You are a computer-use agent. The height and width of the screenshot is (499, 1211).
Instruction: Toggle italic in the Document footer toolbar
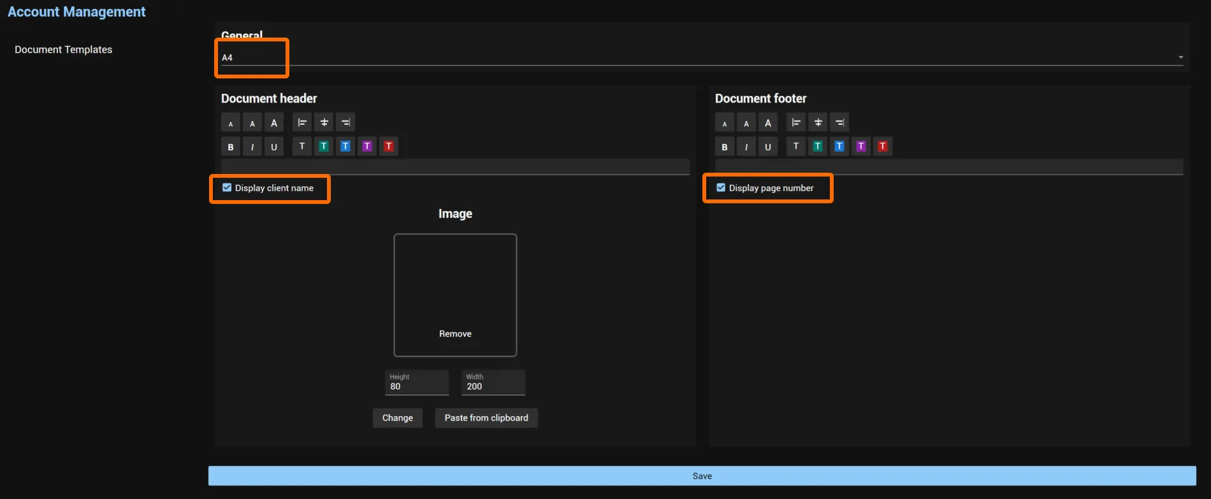click(x=746, y=147)
